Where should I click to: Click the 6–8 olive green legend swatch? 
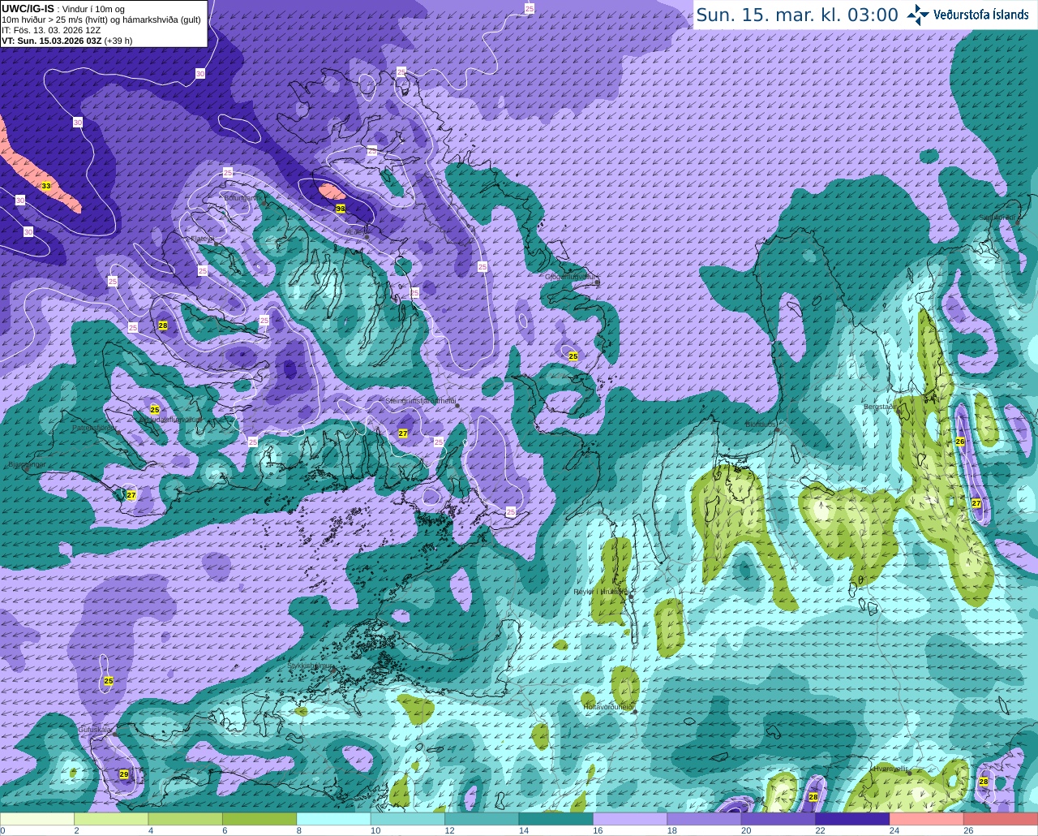259,819
